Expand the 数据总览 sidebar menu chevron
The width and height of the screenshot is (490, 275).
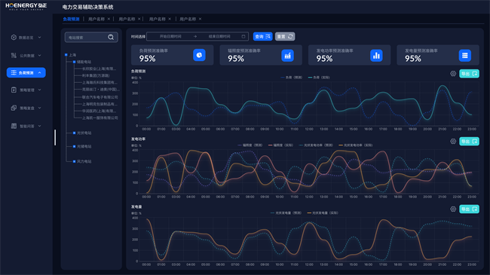(x=40, y=37)
